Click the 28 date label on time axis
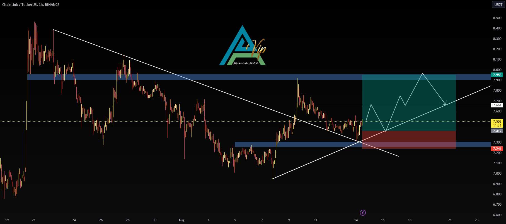 (x=128, y=220)
